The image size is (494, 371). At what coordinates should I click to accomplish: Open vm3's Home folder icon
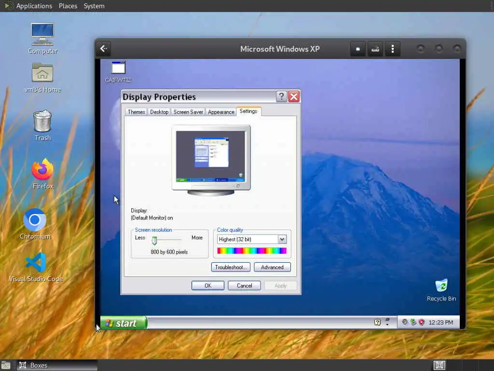click(42, 78)
